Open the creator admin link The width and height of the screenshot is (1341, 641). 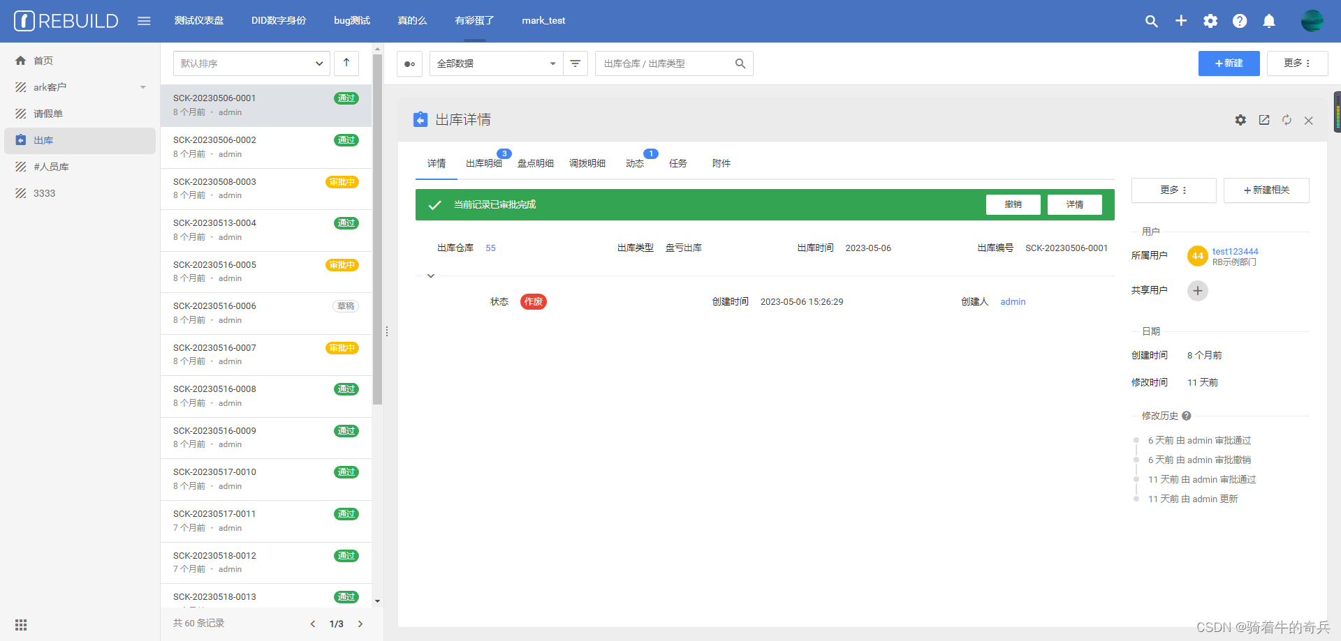pos(1013,302)
